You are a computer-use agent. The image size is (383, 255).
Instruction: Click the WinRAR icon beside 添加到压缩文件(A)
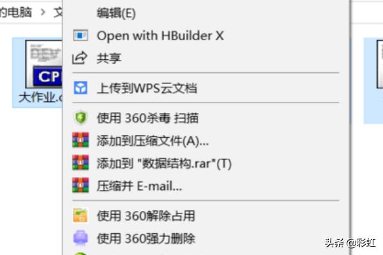click(x=80, y=140)
